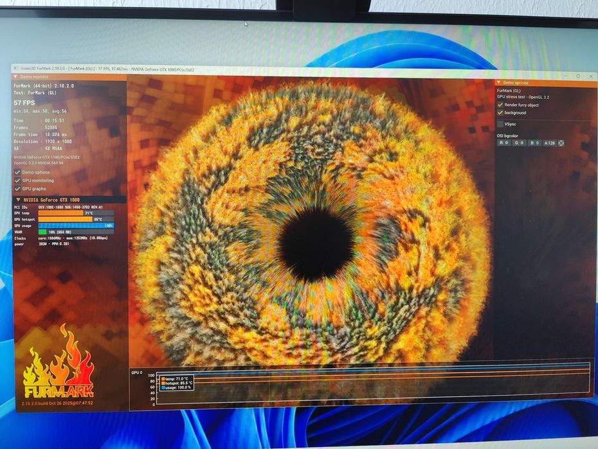Screen dimensions: 598x449
Task: Click the FurMark app icon in title bar
Action: [15, 68]
